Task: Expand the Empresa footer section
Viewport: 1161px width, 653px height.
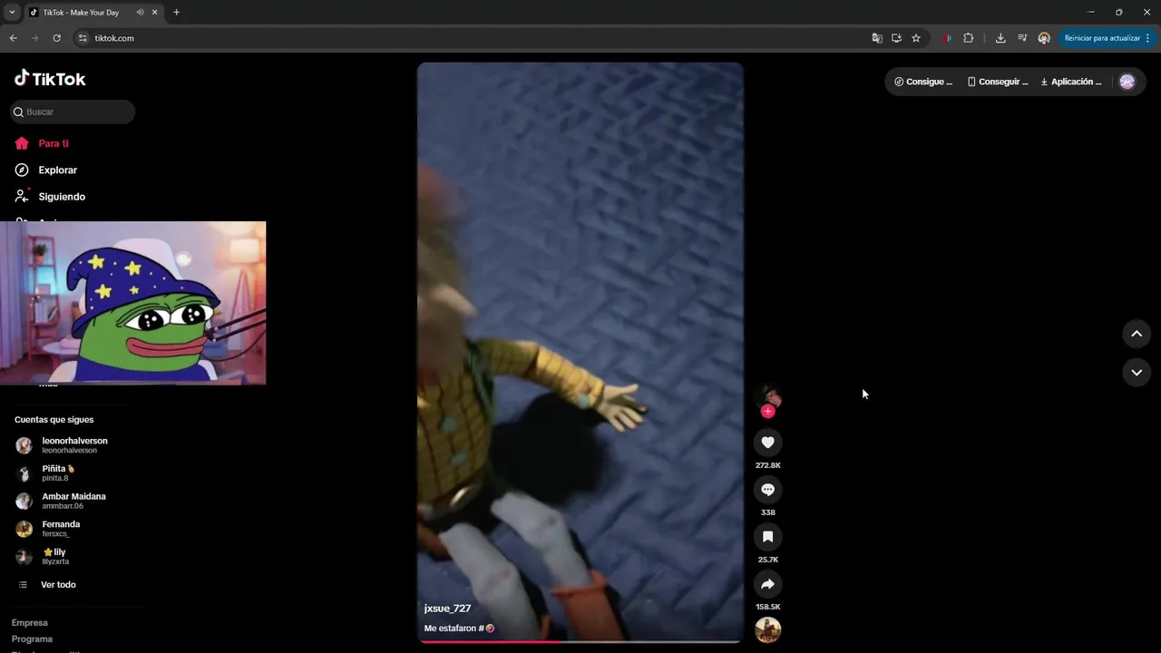Action: coord(30,623)
